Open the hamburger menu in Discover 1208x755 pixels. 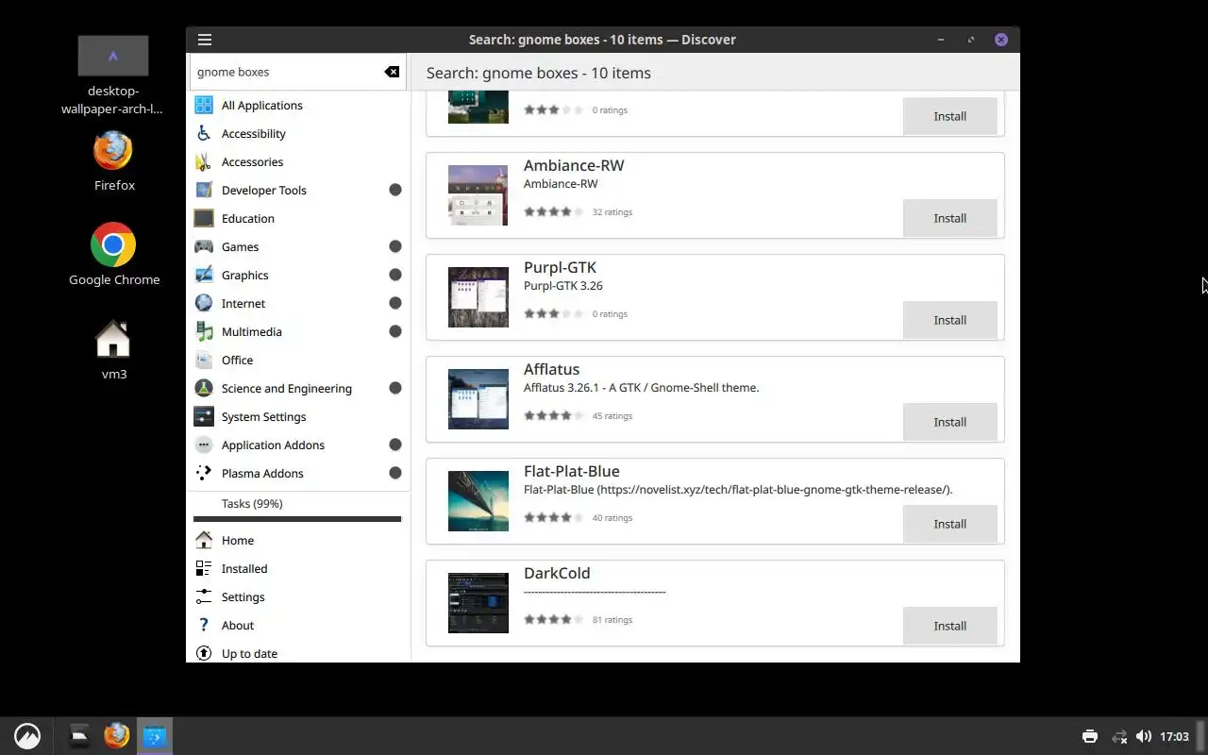pos(205,40)
